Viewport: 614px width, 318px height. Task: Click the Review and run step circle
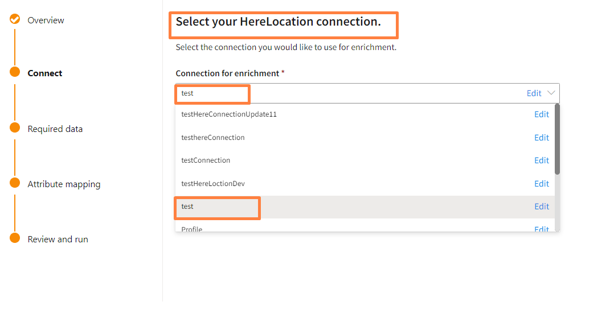pyautogui.click(x=15, y=238)
